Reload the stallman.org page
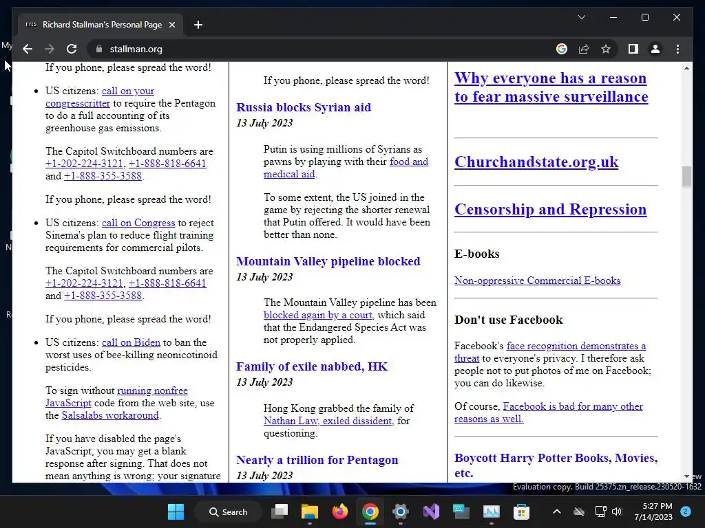The width and height of the screenshot is (705, 528). (x=72, y=49)
